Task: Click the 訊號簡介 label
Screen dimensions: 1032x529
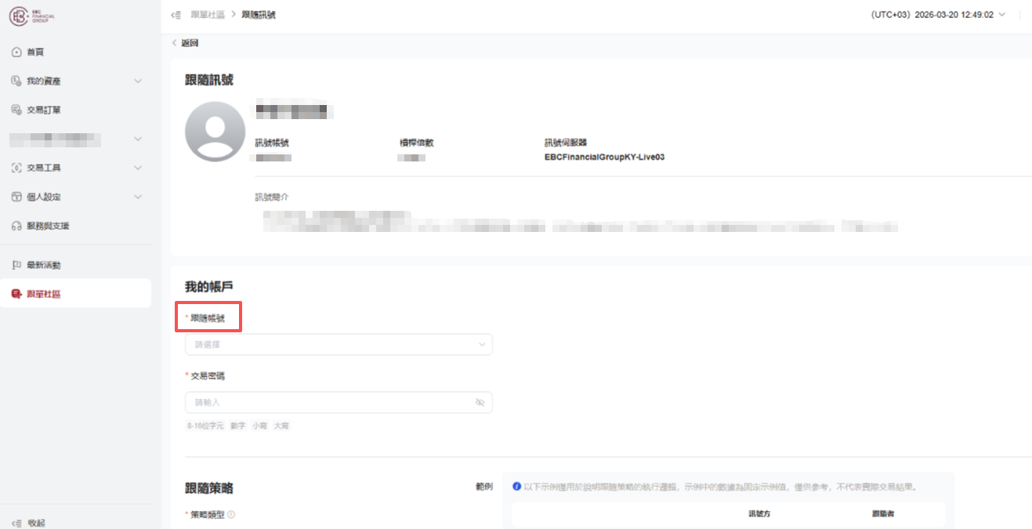Action: pos(272,197)
